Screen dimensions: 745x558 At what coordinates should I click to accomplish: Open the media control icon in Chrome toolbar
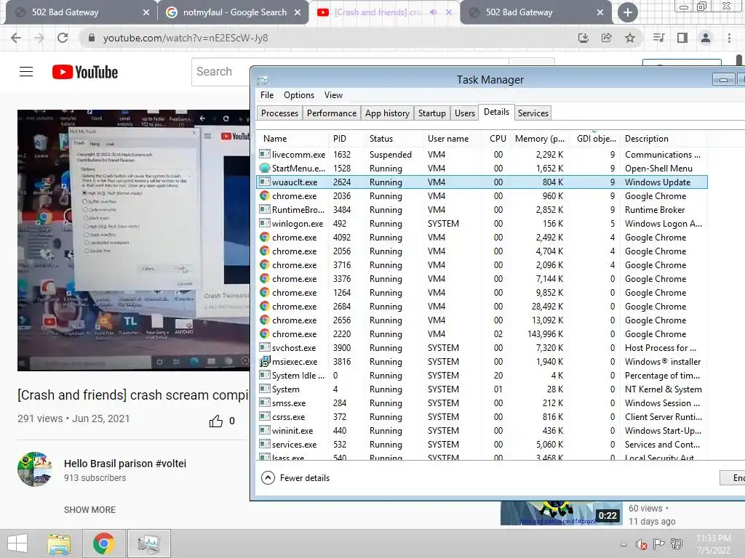click(x=658, y=38)
